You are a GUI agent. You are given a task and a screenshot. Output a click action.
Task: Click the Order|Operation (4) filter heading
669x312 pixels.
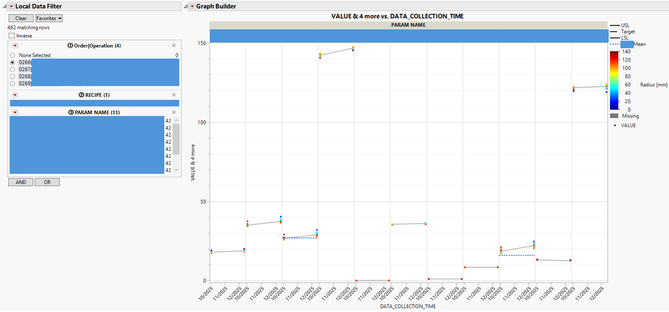[x=94, y=46]
